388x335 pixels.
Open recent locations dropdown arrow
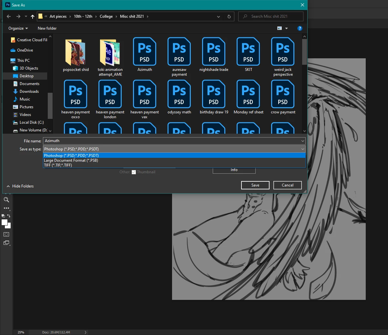coord(26,16)
